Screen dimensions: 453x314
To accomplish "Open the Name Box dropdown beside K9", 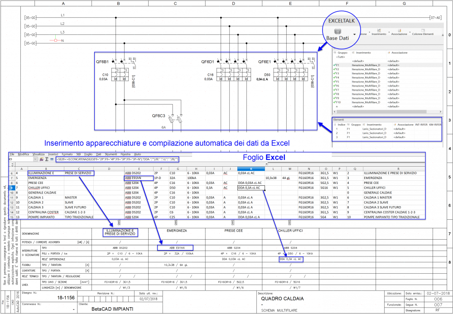I will point(35,159).
